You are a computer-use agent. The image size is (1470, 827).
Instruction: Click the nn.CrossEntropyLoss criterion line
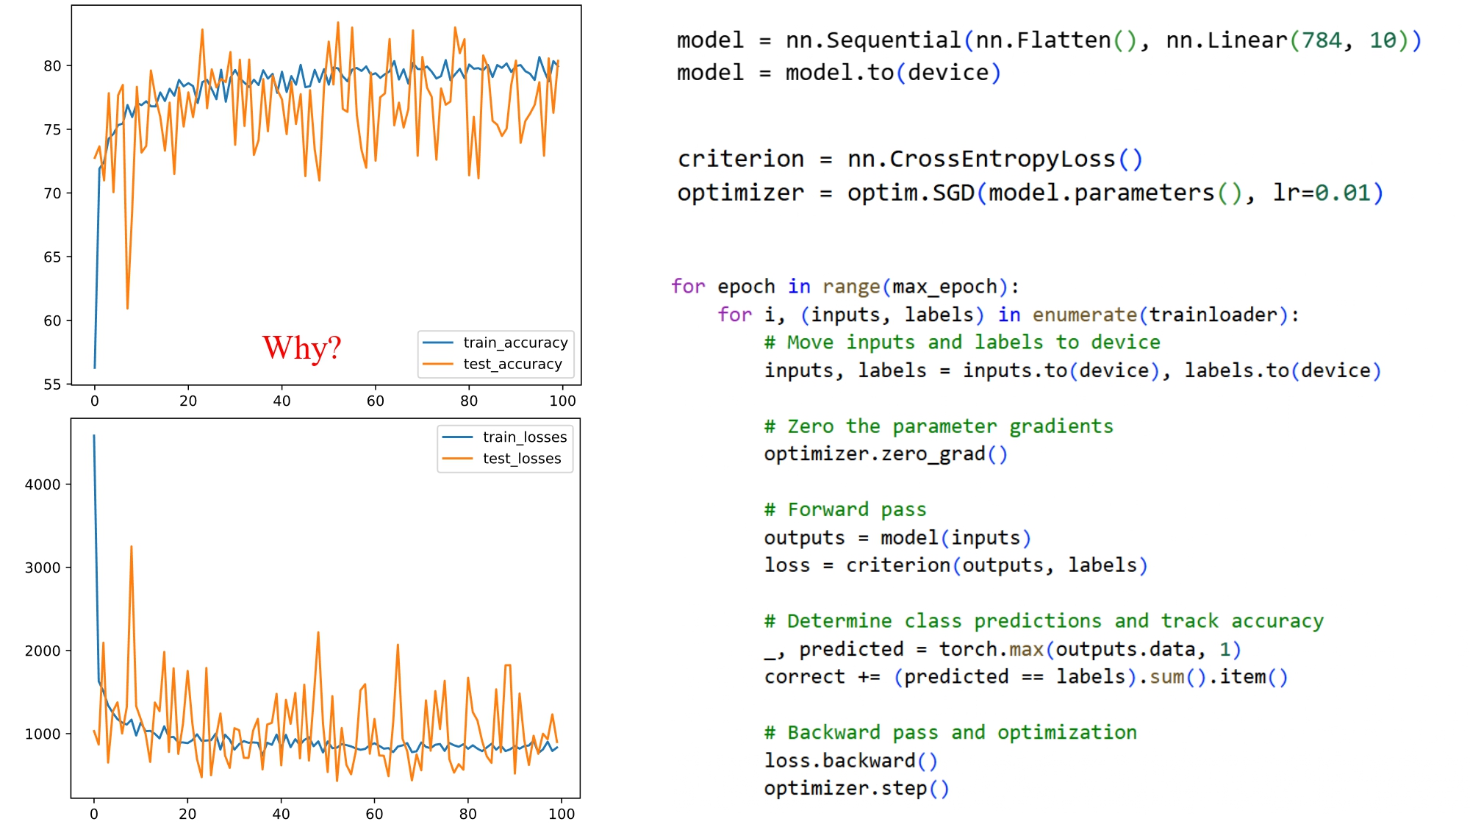point(909,159)
